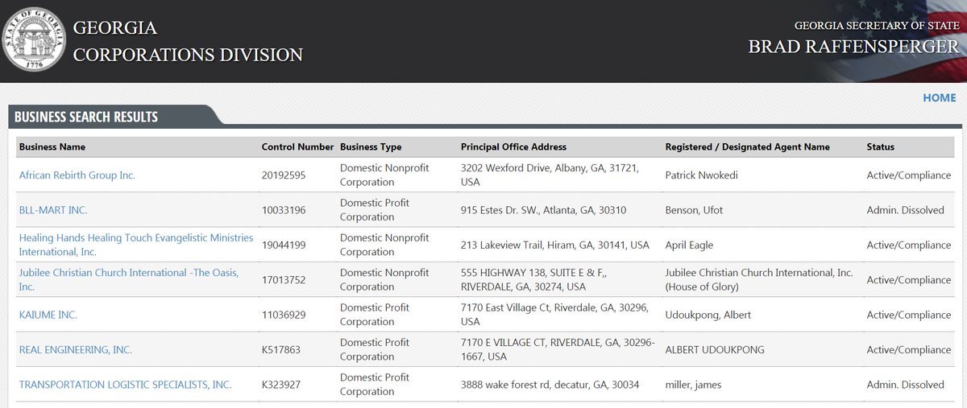Viewport: 967px width, 408px height.
Task: Click control number 20192595 cell
Action: [284, 175]
